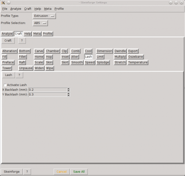Open the Carve plugin settings tab
The width and height of the screenshot is (185, 176).
(39, 51)
